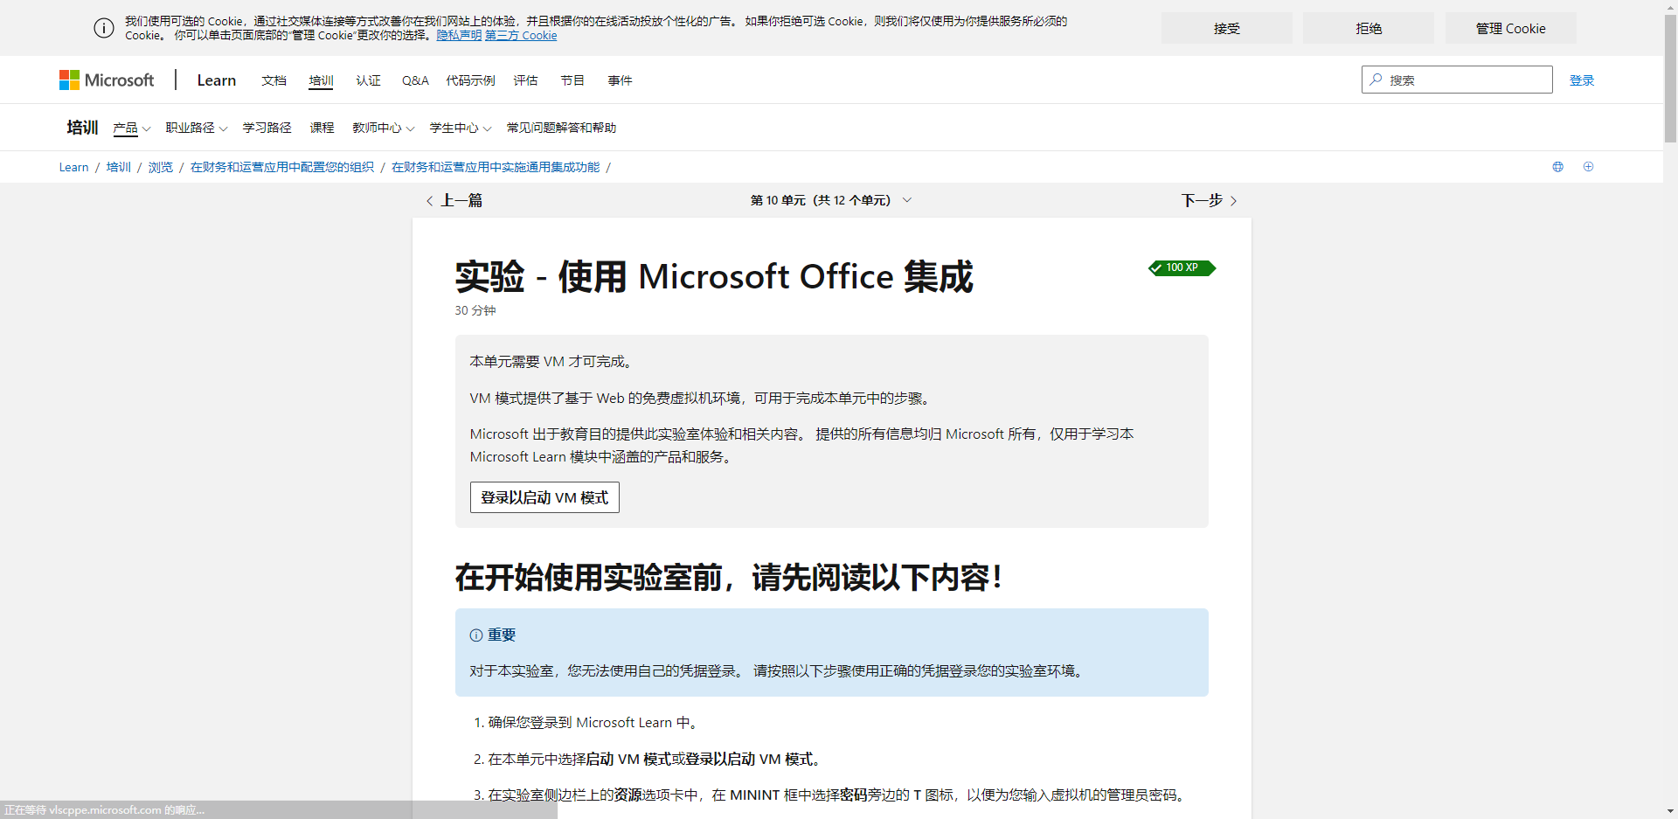Reject cookies with the 拒绝 button
This screenshot has width=1678, height=819.
(1369, 28)
